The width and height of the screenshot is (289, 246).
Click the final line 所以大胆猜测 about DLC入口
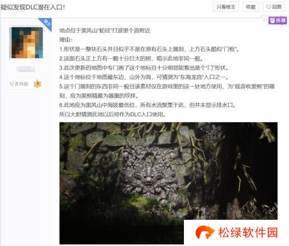click(x=112, y=114)
